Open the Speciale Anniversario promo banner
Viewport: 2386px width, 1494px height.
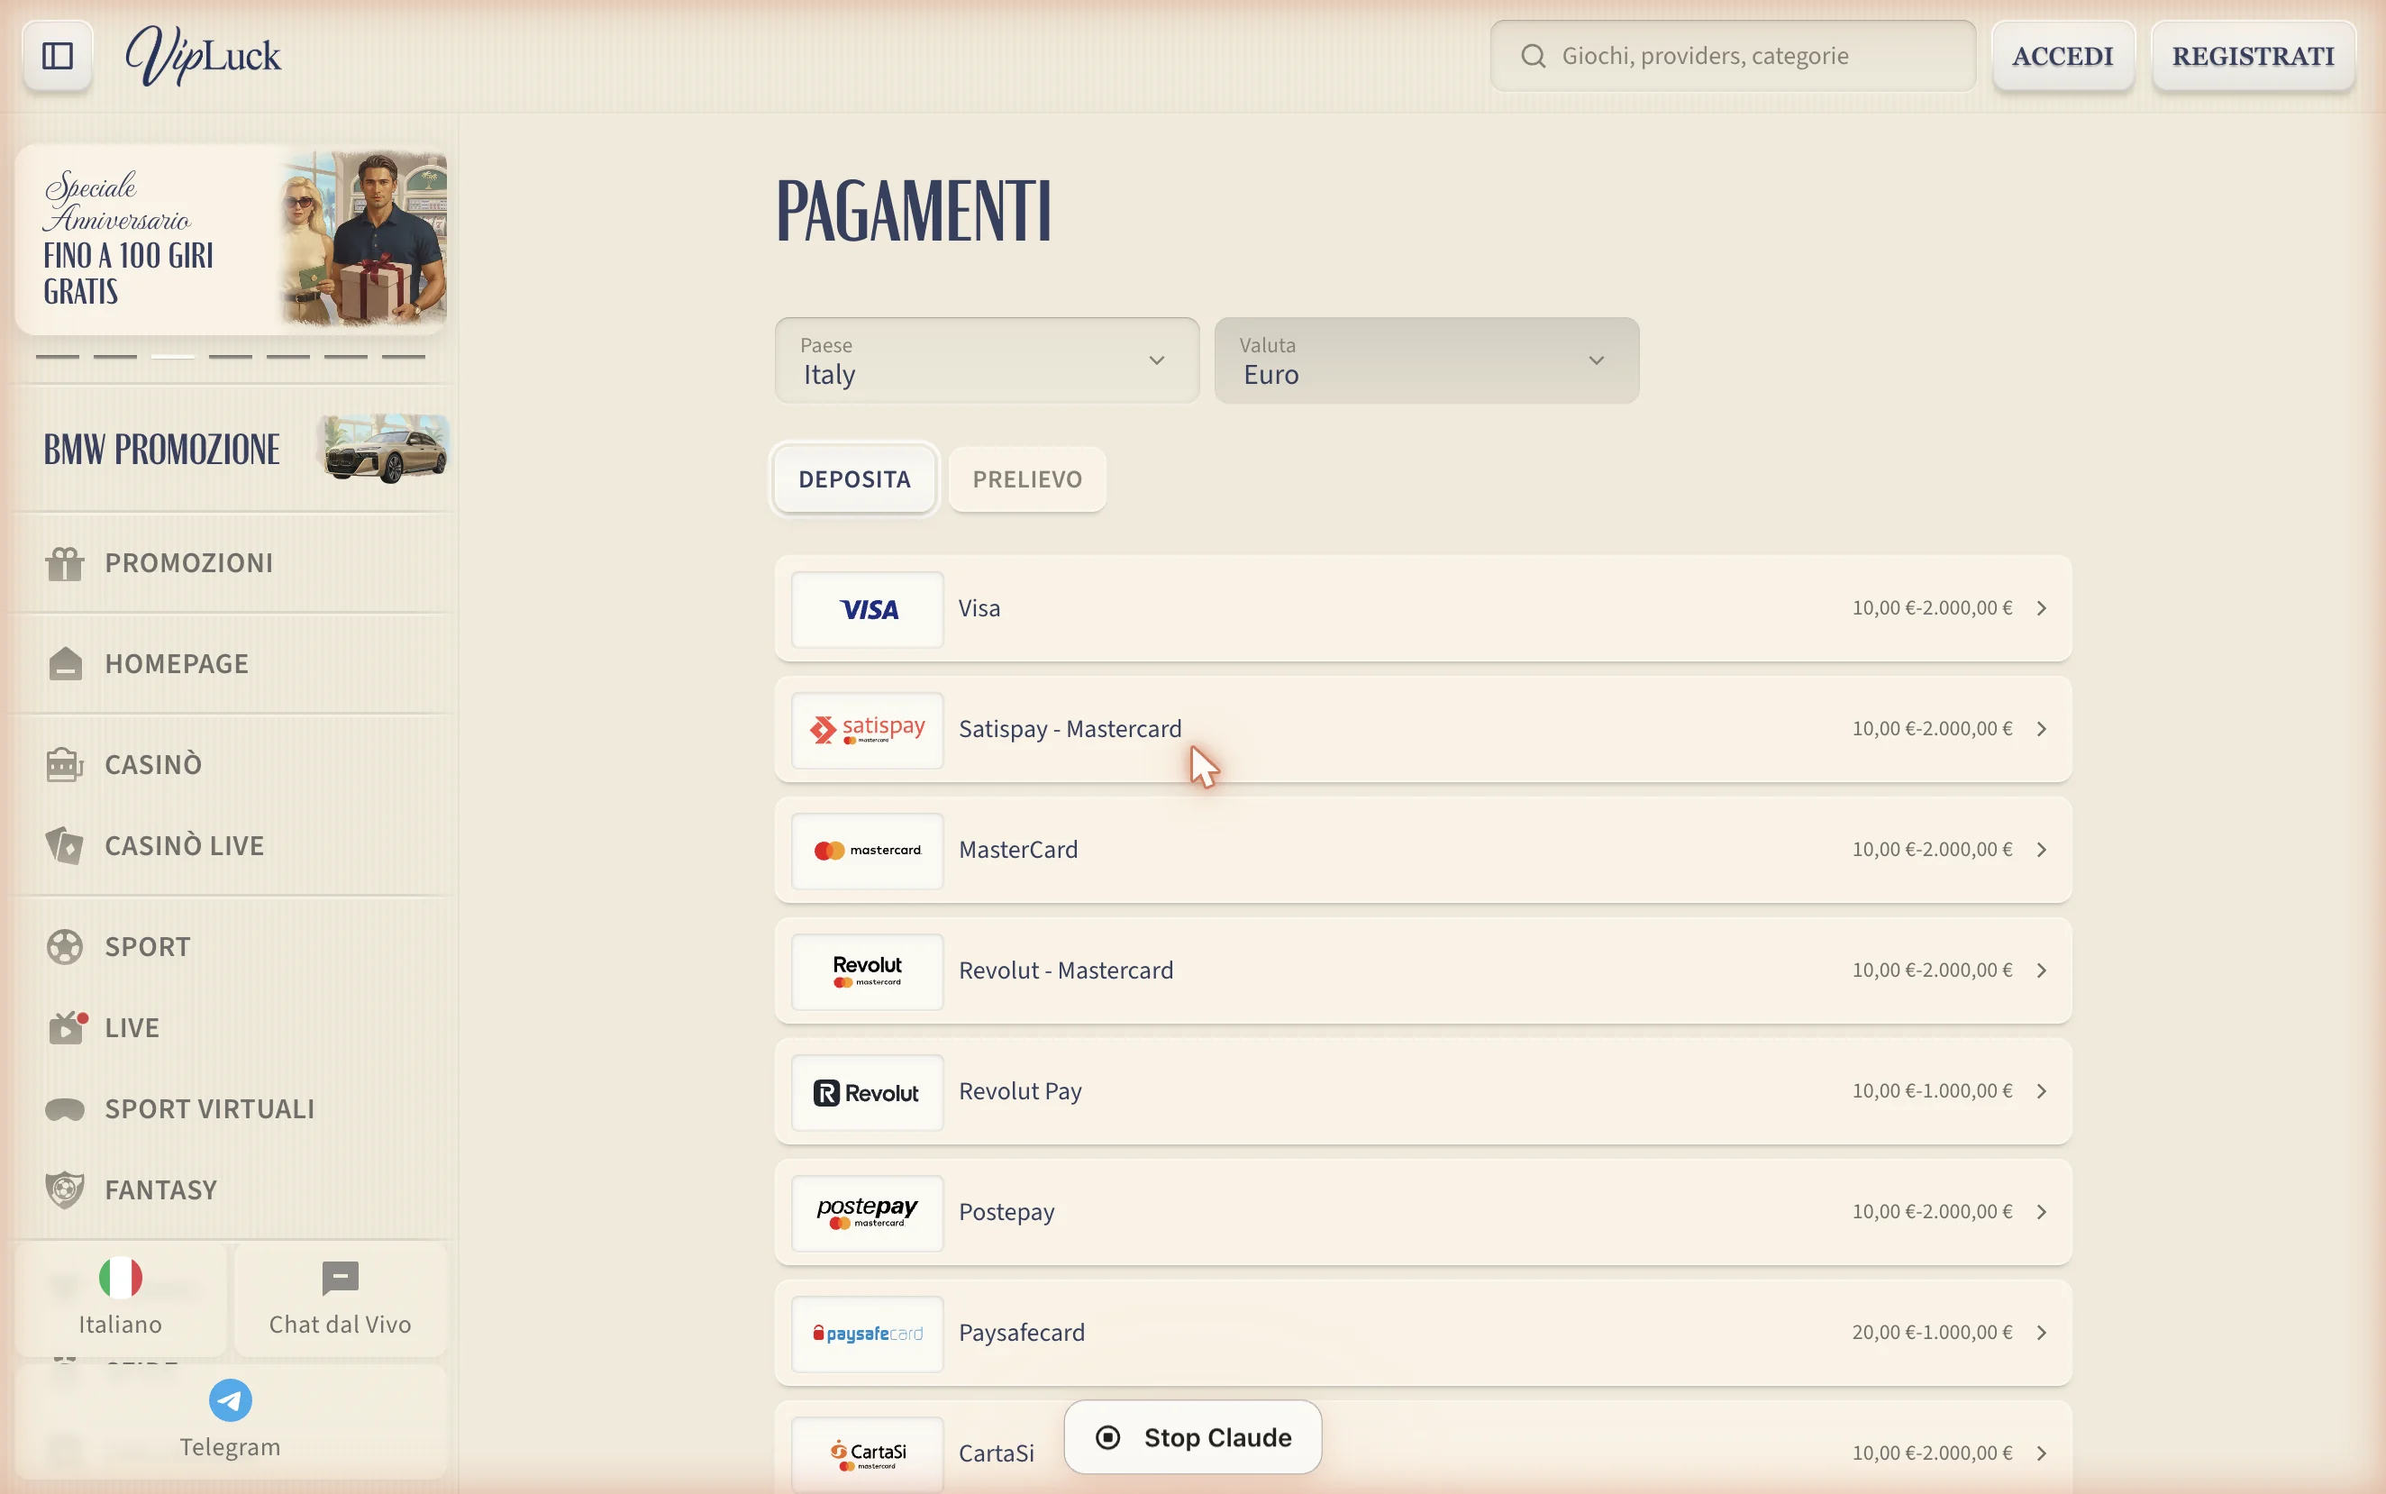[x=232, y=239]
